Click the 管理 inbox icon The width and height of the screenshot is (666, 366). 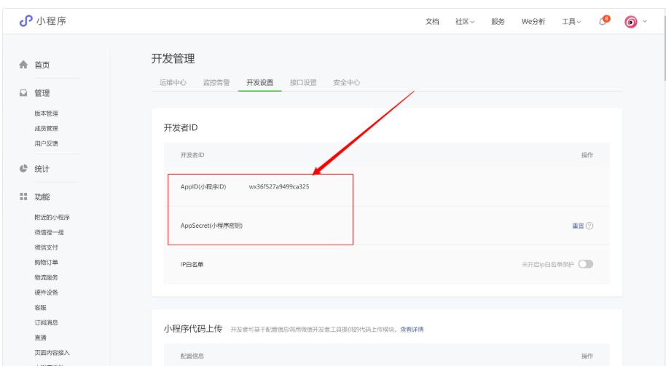(x=23, y=92)
